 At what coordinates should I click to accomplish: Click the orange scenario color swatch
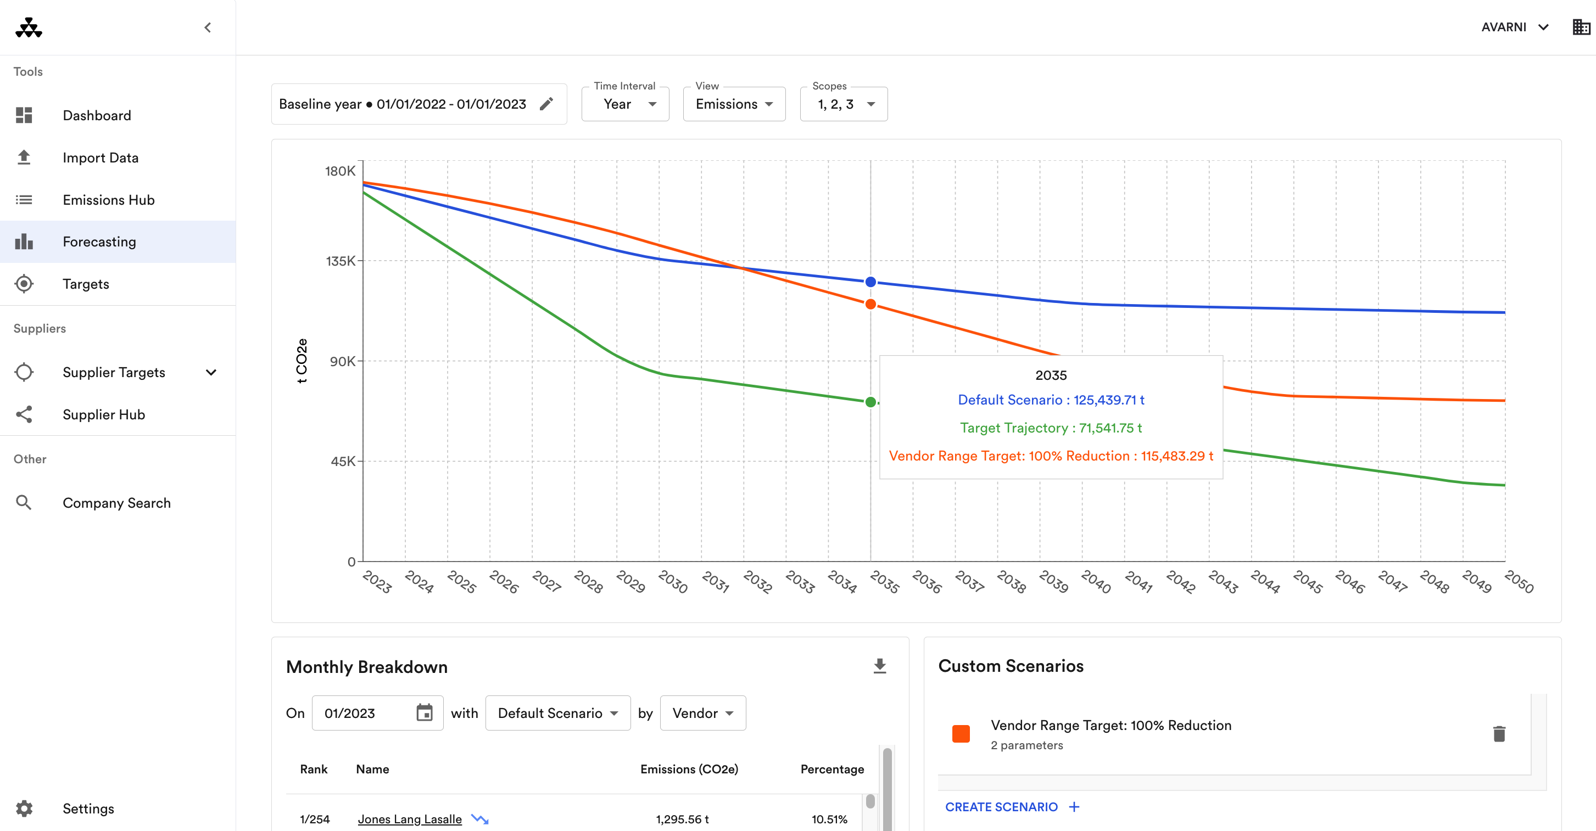tap(961, 734)
